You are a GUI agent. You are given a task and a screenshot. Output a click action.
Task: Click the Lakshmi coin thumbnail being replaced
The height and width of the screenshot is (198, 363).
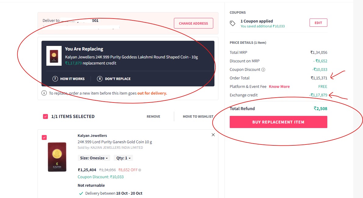tap(54, 56)
